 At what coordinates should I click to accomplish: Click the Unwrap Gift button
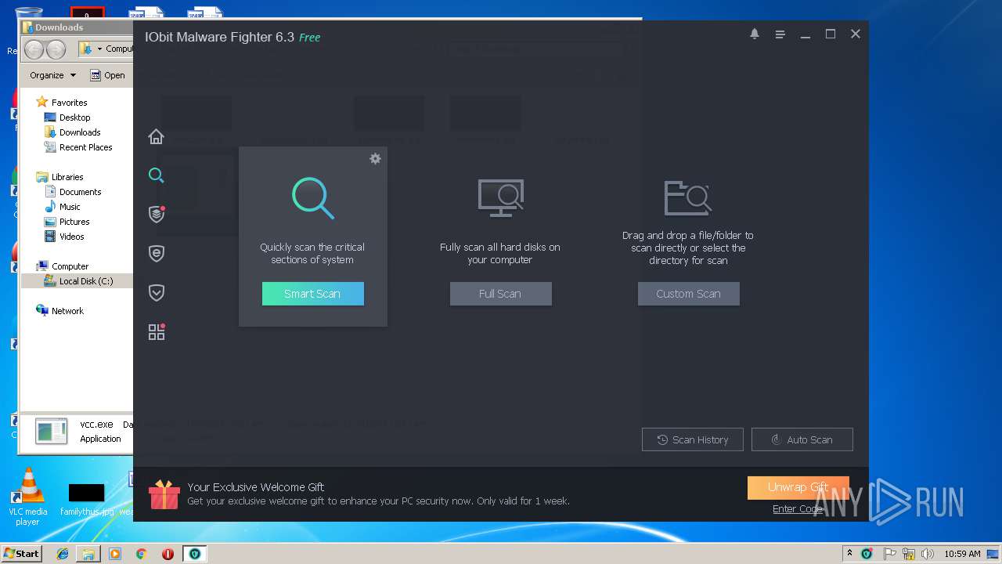(x=798, y=487)
